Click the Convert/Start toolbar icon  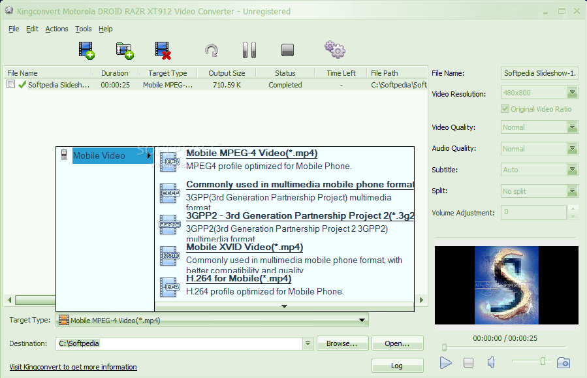pyautogui.click(x=212, y=50)
